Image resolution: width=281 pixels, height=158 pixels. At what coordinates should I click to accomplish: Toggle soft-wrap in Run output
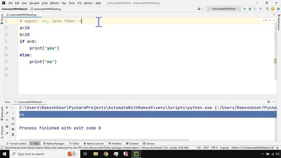tap(13, 118)
